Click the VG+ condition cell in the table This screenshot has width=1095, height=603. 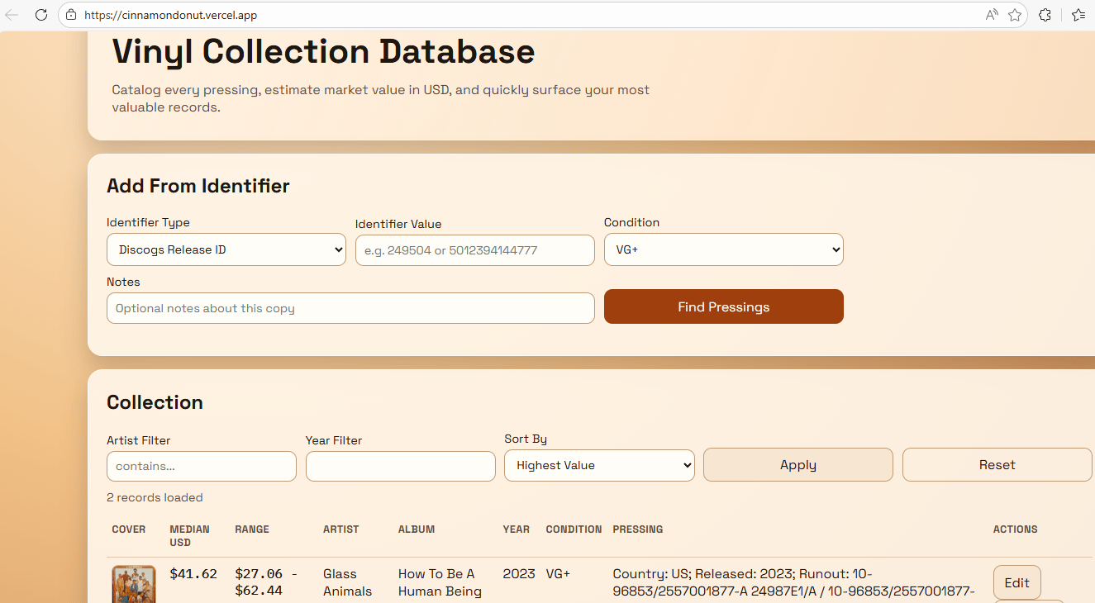(558, 573)
